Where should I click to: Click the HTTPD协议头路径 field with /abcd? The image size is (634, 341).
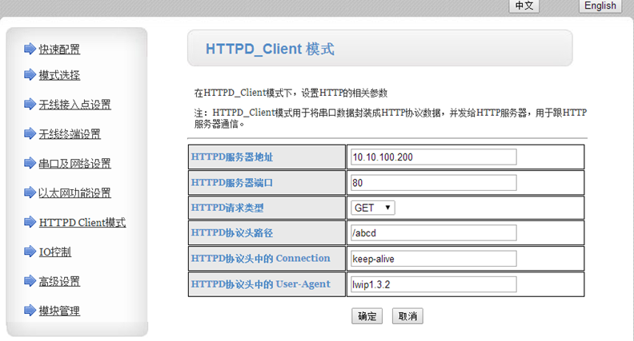tap(434, 233)
